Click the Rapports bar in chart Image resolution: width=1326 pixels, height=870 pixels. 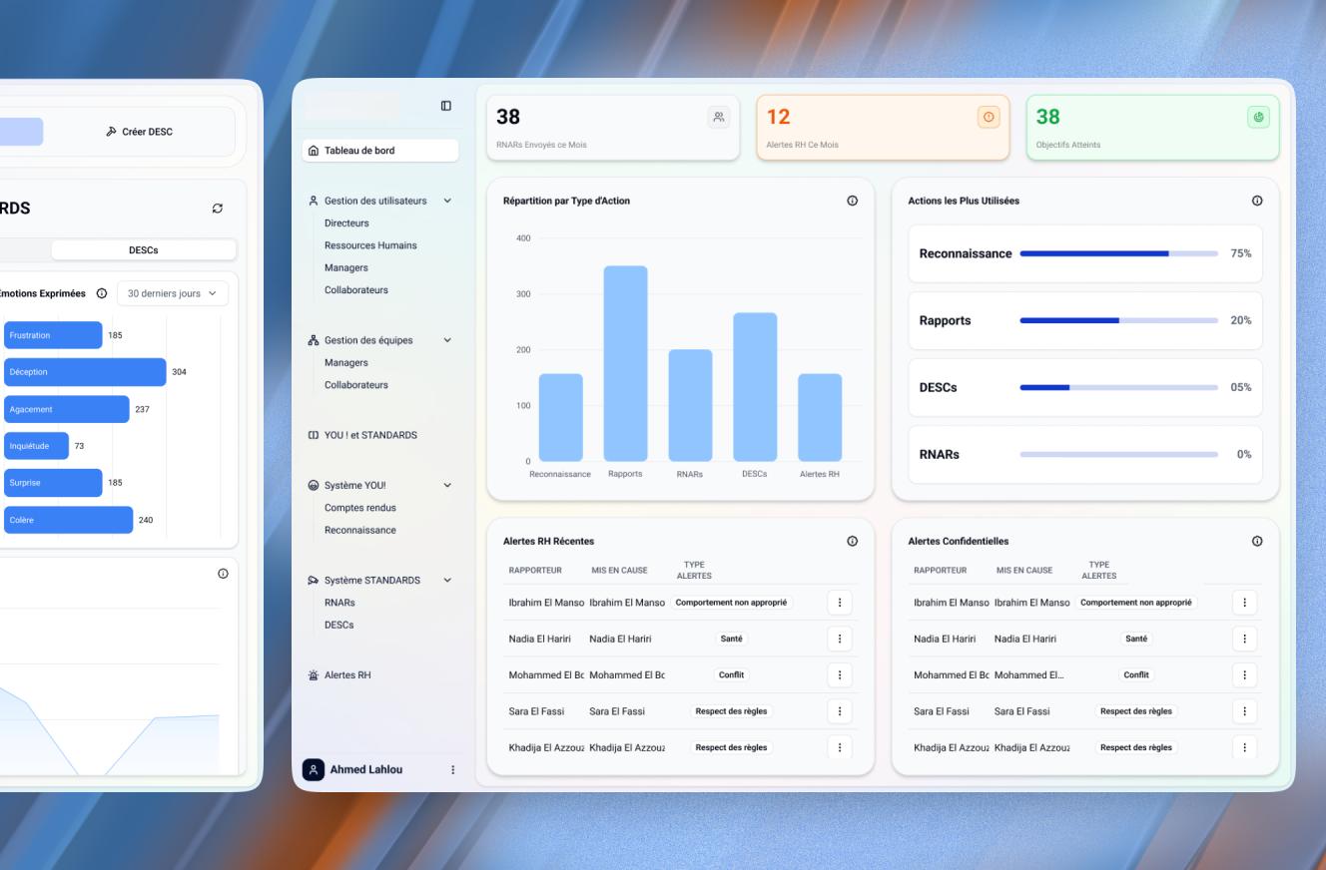click(625, 364)
